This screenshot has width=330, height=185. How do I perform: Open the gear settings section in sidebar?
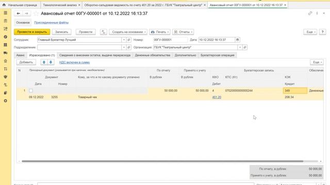6,101
